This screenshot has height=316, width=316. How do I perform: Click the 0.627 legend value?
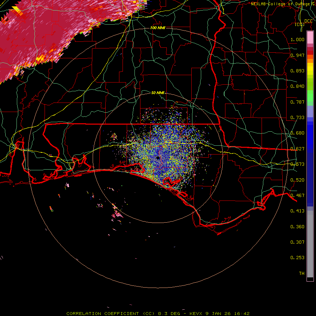(x=297, y=149)
